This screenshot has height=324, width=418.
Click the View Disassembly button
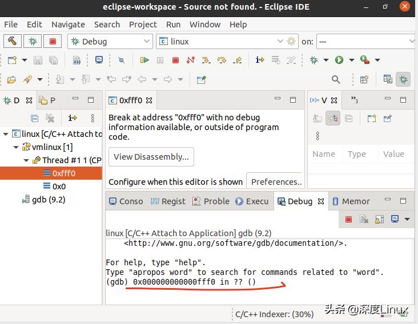(151, 157)
